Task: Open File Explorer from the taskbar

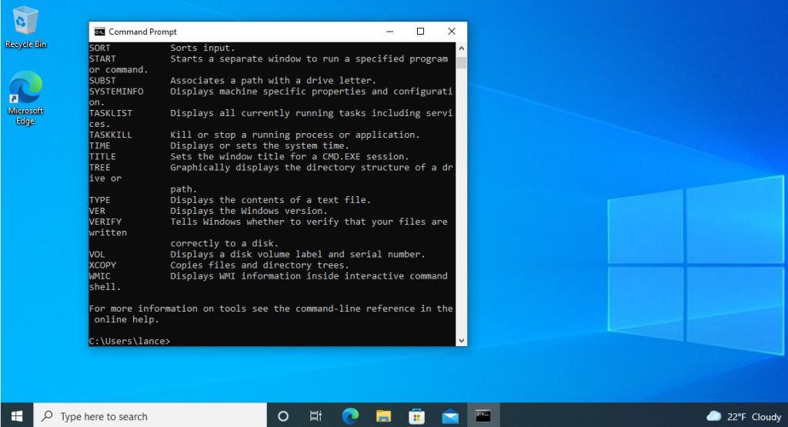Action: [383, 416]
